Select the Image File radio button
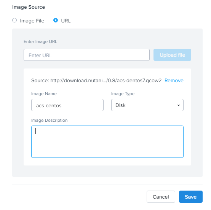The height and width of the screenshot is (210, 211). tap(14, 21)
